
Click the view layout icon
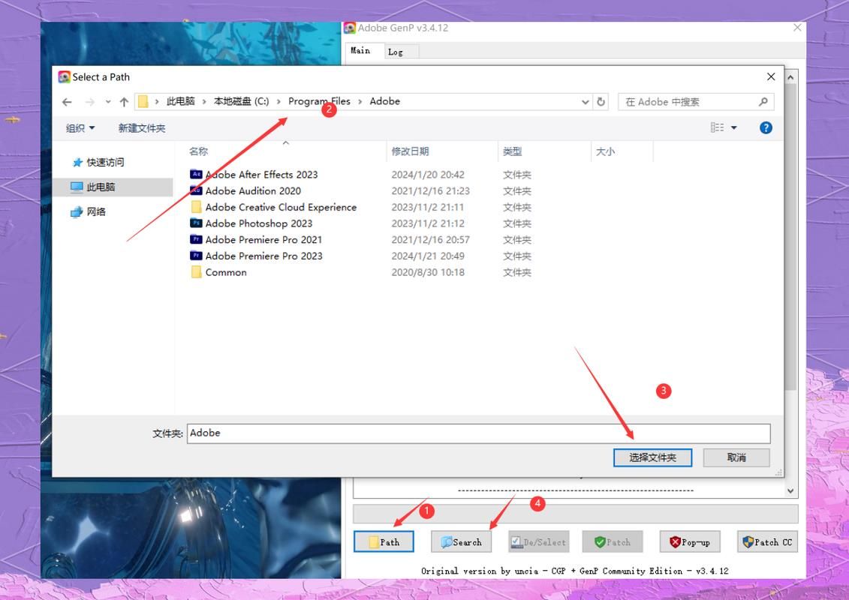718,127
